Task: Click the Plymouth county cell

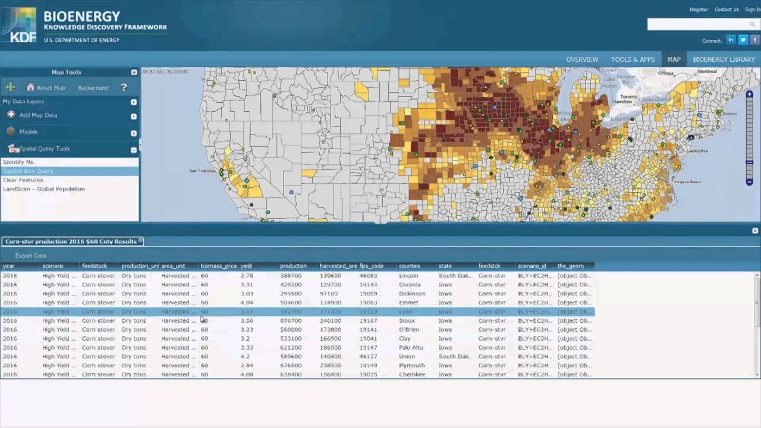Action: pyautogui.click(x=417, y=366)
